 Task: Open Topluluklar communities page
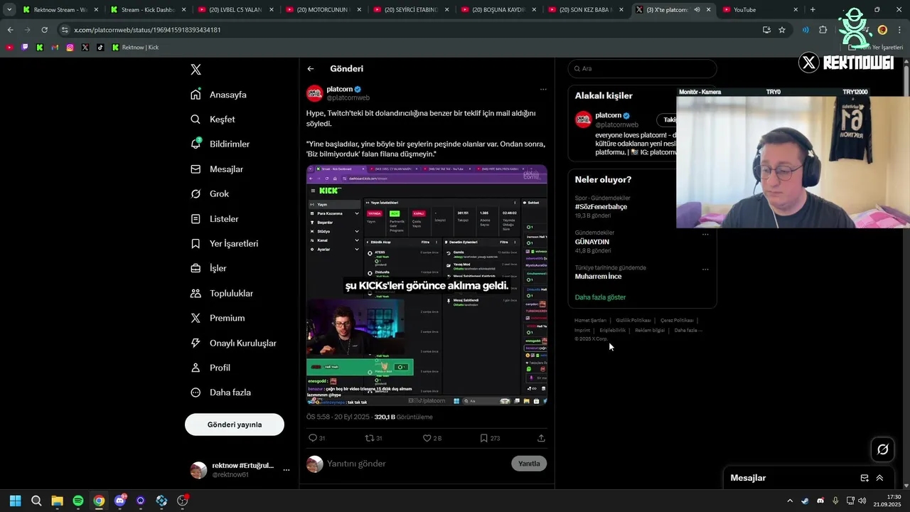tap(222, 293)
